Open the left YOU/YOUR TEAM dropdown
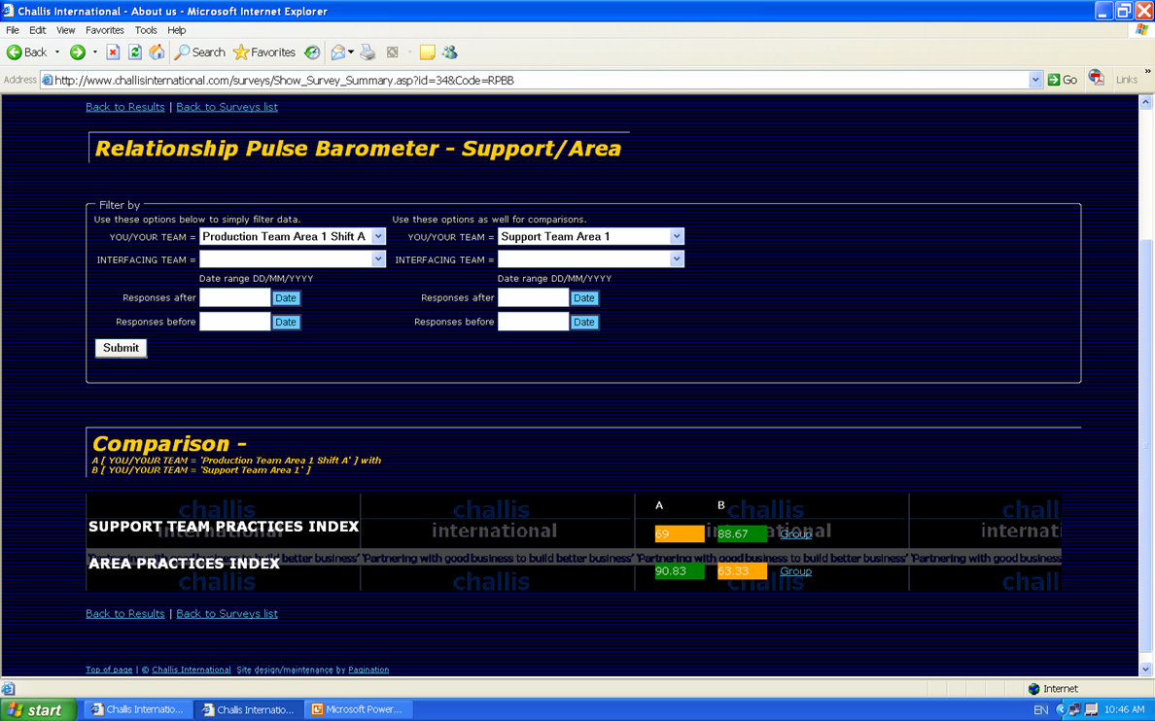Viewport: 1155px width, 721px height. (x=293, y=236)
